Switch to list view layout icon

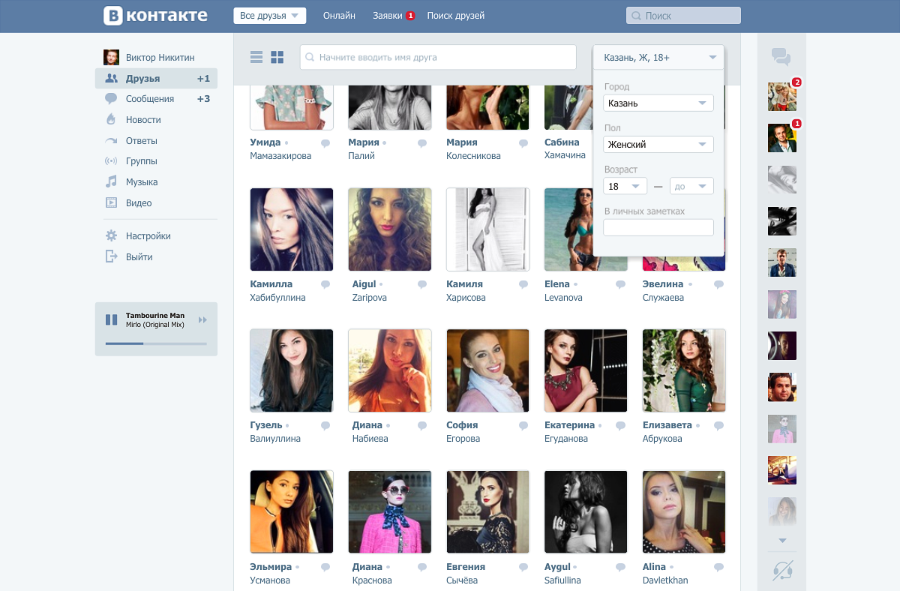point(256,57)
